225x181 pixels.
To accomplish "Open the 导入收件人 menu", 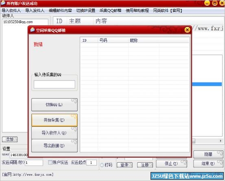I will coord(11,11).
